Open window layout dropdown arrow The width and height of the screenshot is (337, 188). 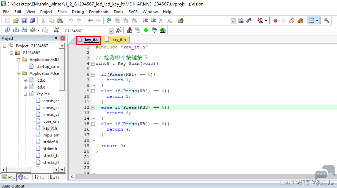point(317,21)
